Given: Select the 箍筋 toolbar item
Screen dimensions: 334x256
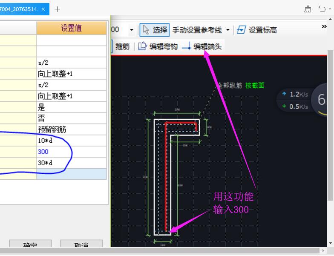Looking at the screenshot, I should tap(122, 46).
